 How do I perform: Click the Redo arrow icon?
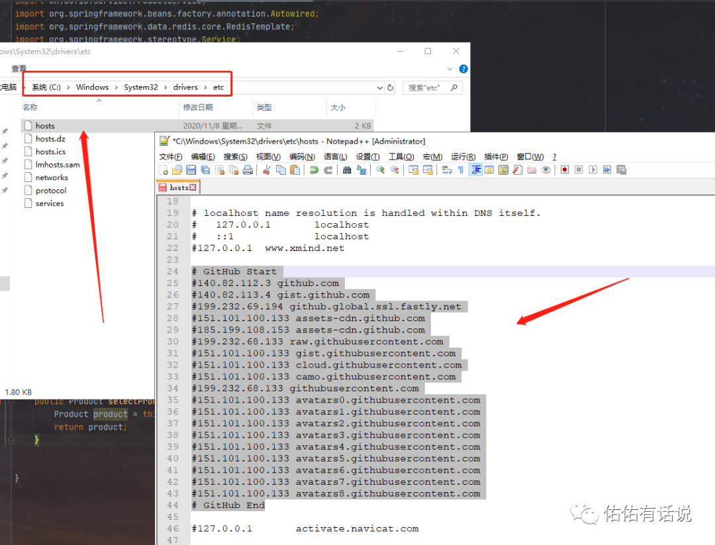click(328, 170)
